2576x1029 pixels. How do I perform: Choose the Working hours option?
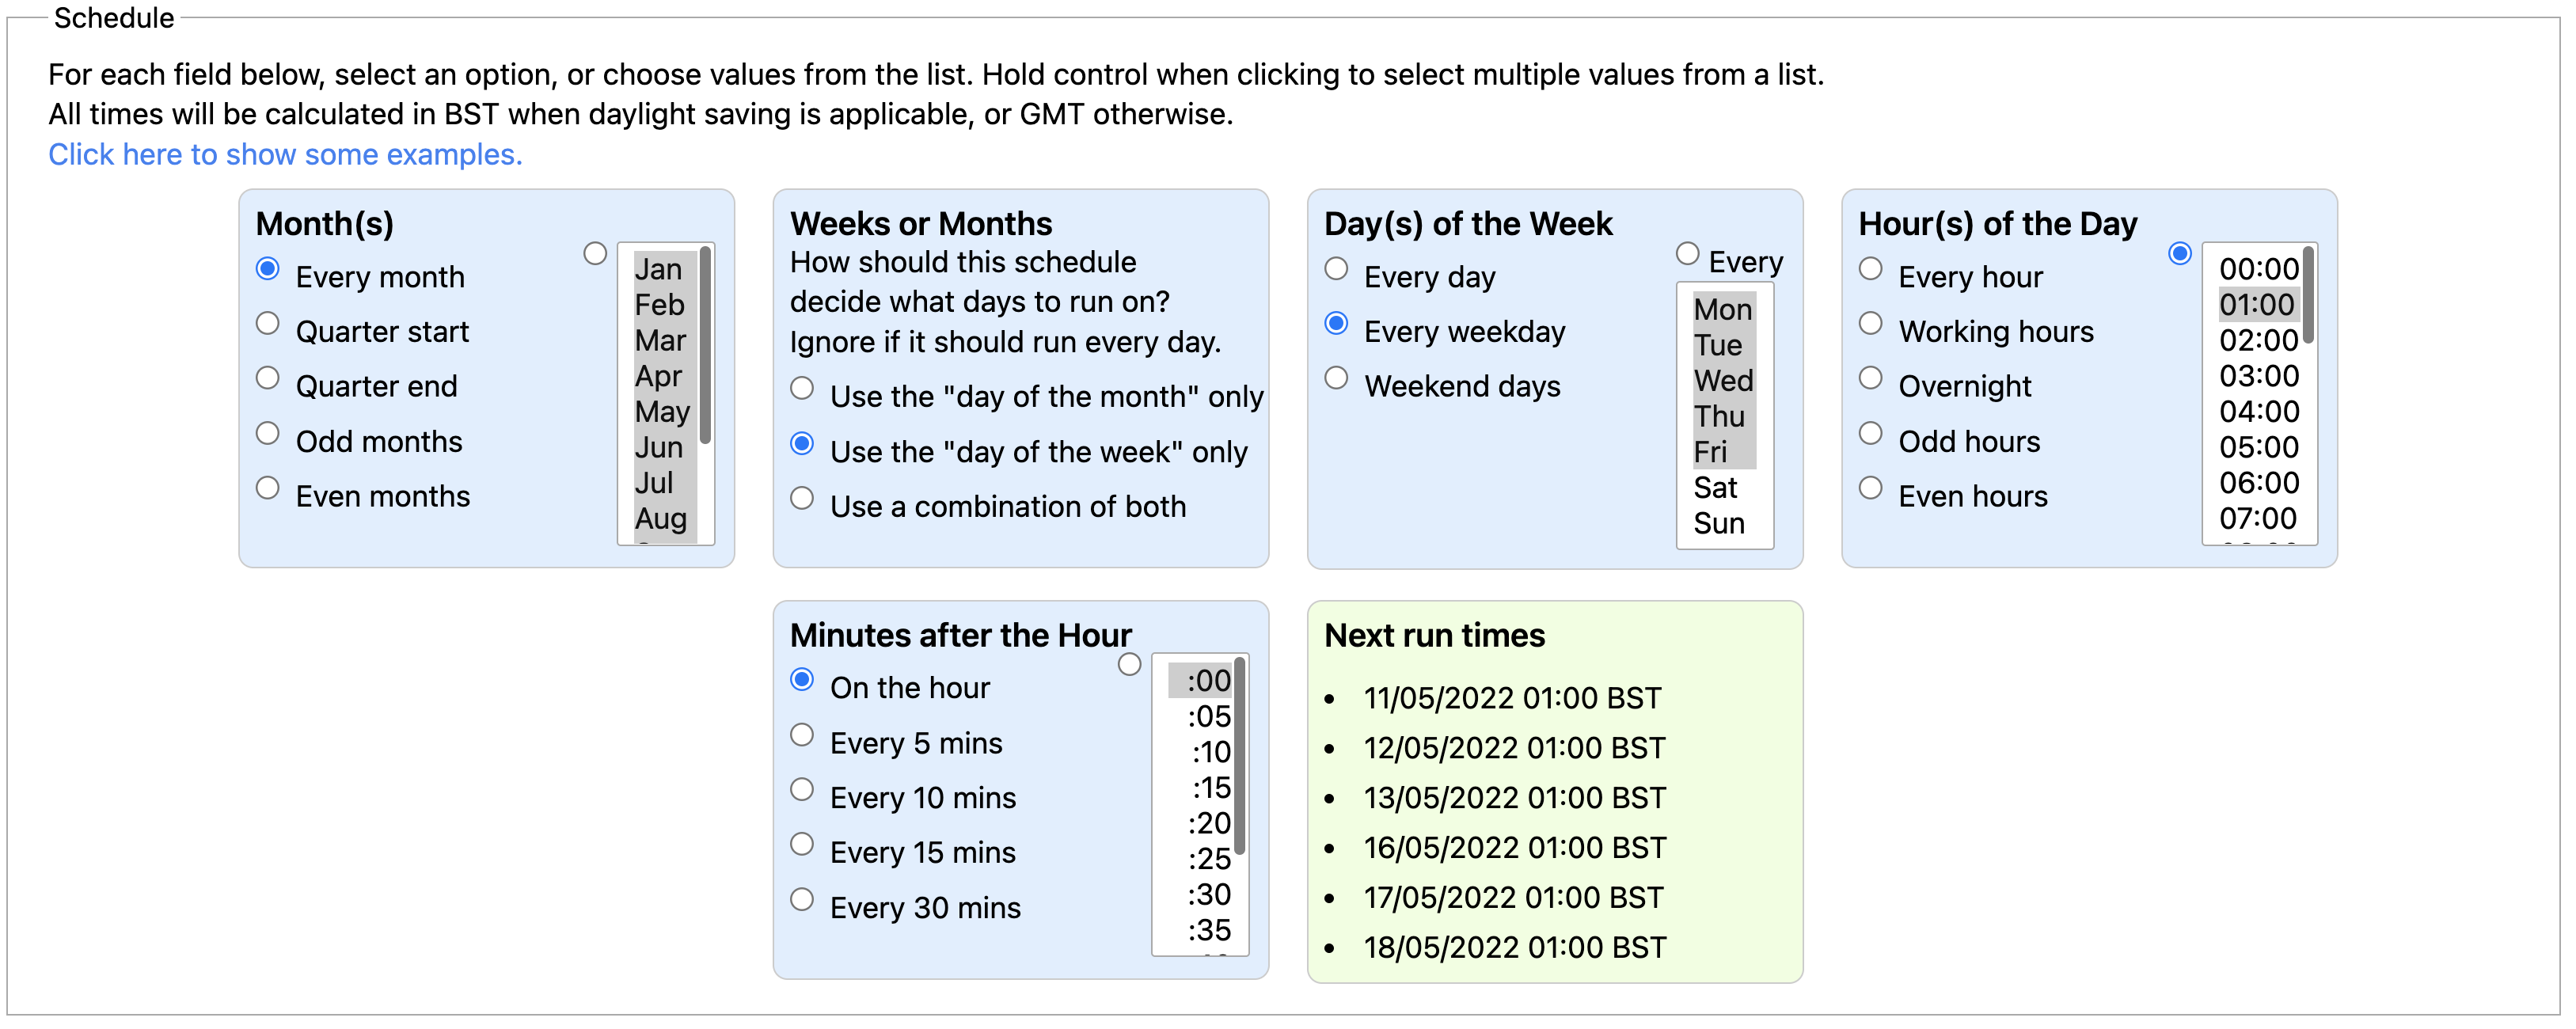1870,324
